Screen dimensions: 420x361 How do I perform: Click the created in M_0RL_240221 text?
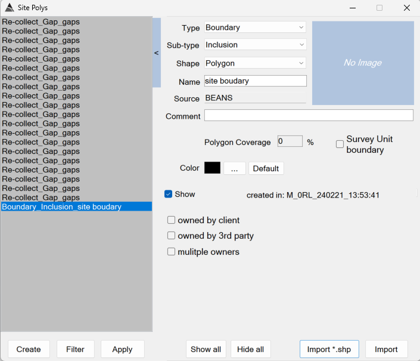313,195
